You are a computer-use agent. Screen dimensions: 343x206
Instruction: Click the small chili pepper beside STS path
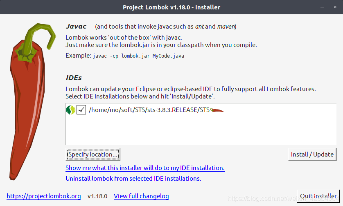click(x=217, y=110)
